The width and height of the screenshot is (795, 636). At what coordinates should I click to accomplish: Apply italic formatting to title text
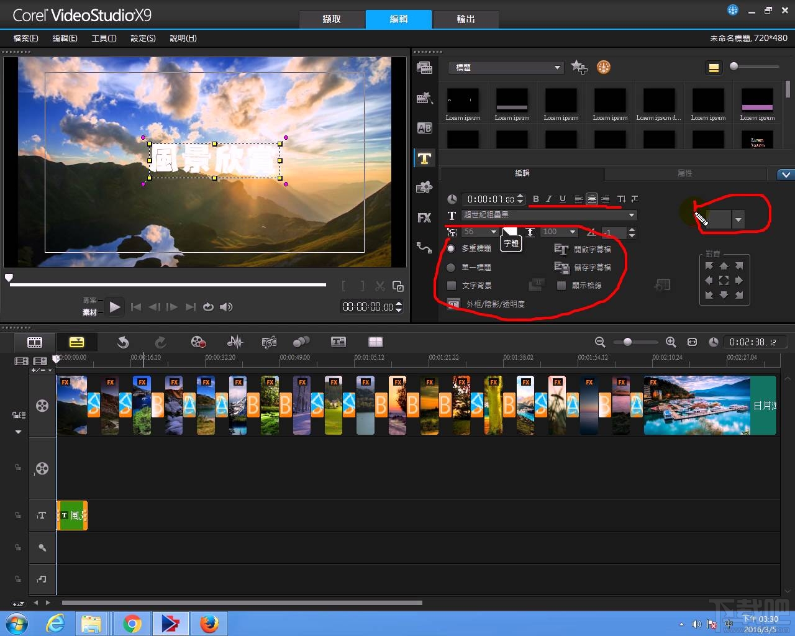[549, 199]
